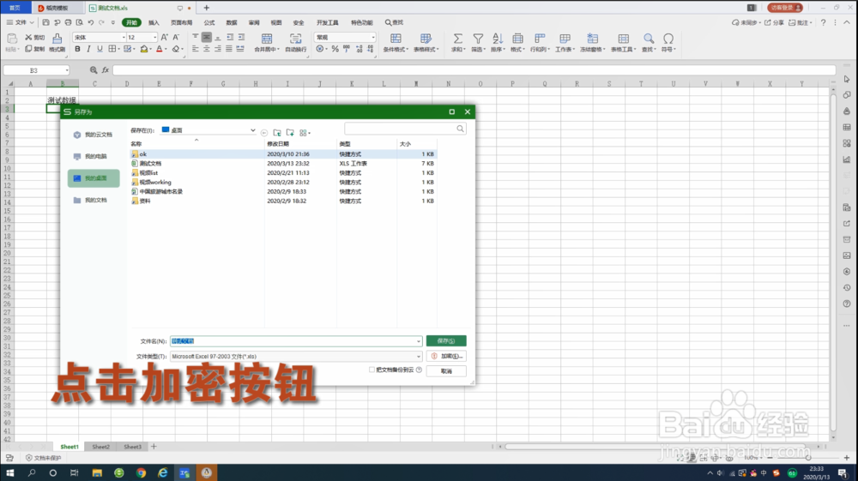Switch to the 页面布局 ribbon tab

[x=181, y=22]
